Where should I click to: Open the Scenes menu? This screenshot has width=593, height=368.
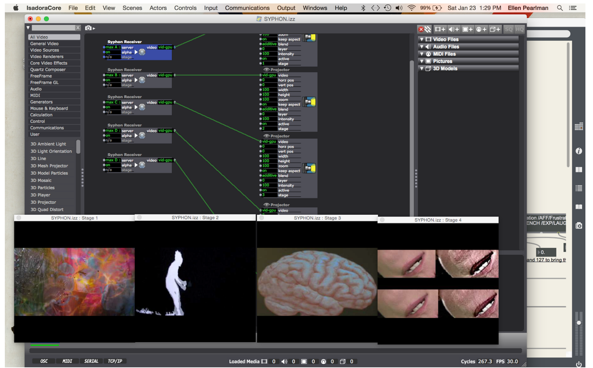coord(132,8)
